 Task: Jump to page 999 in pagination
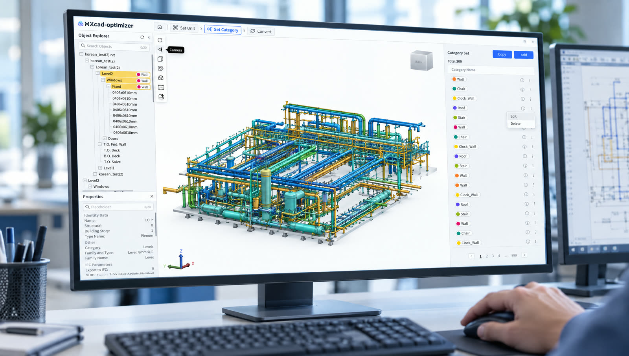click(514, 255)
